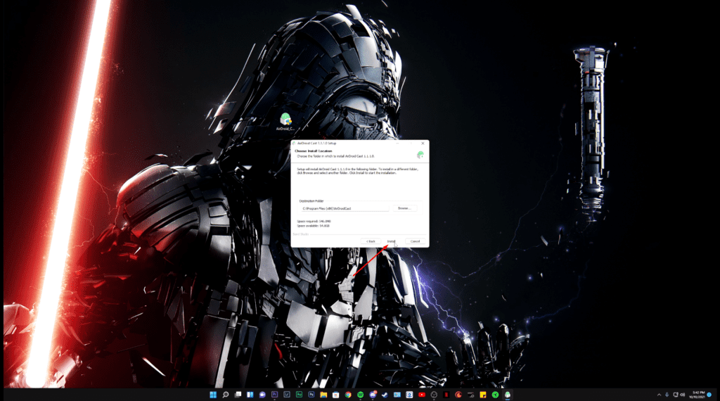The image size is (720, 401).
Task: Open volume control in system tray
Action: pyautogui.click(x=683, y=395)
